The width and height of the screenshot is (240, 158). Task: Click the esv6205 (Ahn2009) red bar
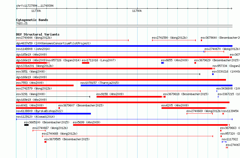[x=193, y=108]
